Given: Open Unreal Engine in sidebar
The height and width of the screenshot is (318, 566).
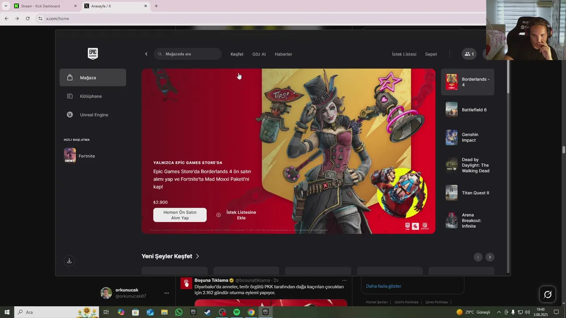Looking at the screenshot, I should [93, 115].
